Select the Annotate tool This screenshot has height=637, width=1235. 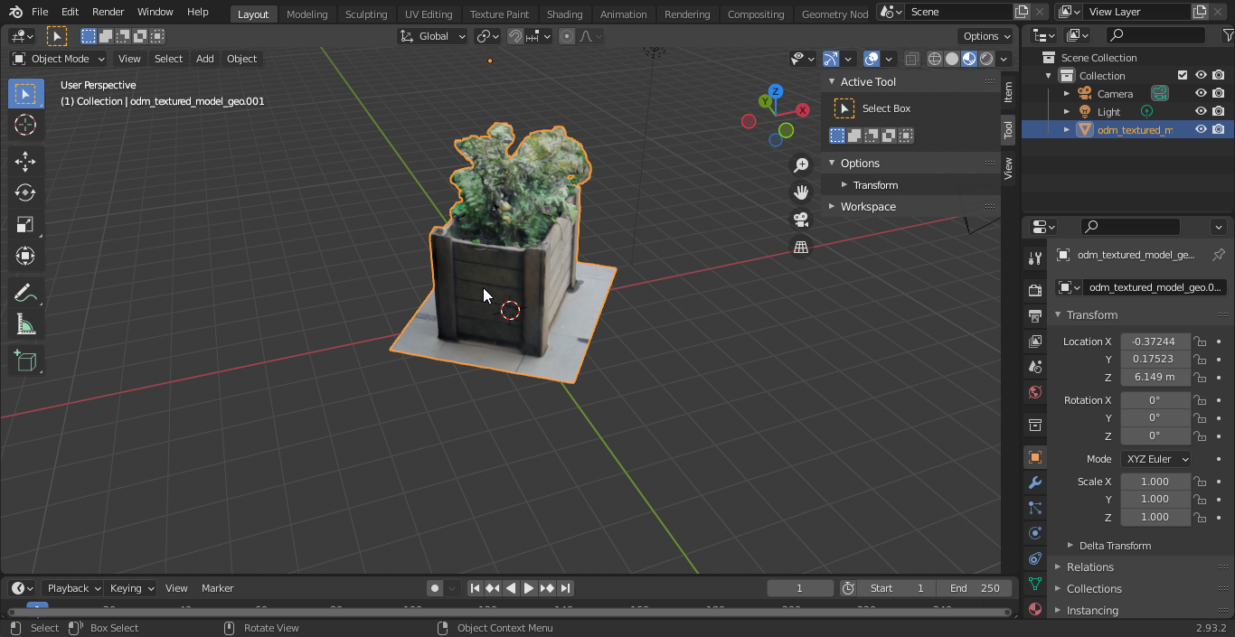tap(25, 293)
